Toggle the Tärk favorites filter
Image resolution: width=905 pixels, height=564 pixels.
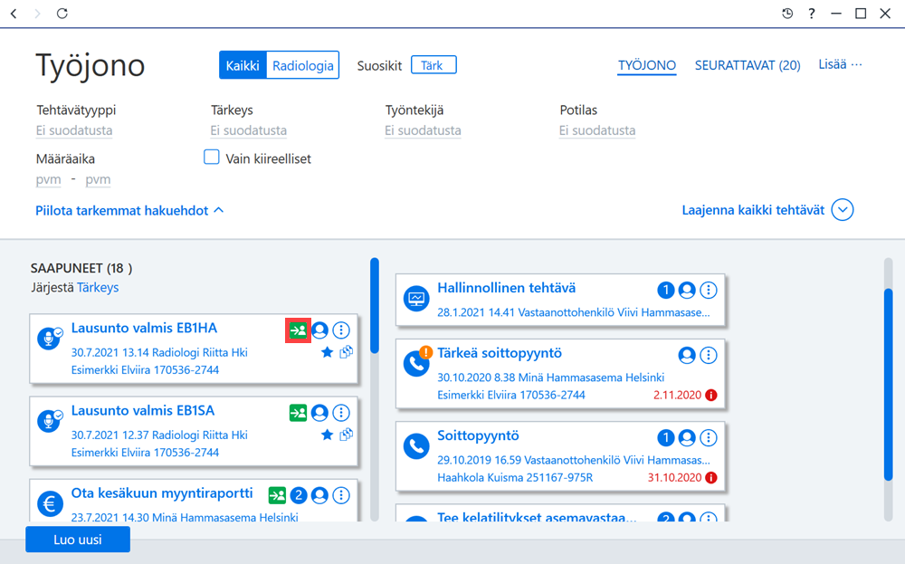(433, 65)
